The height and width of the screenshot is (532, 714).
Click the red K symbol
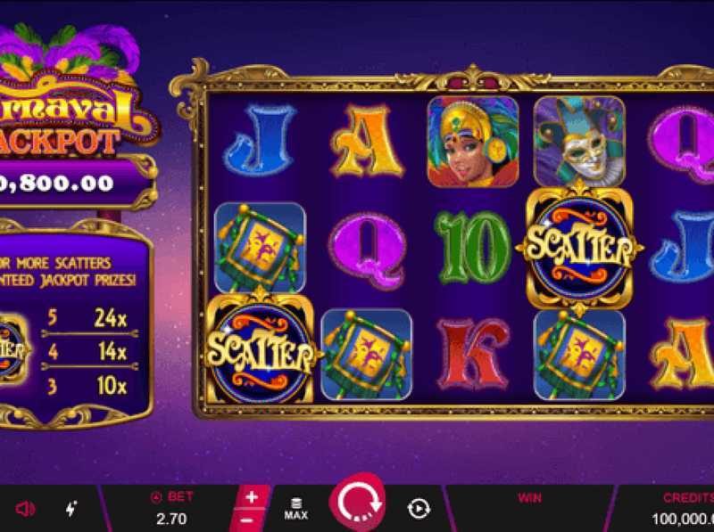[x=473, y=354]
